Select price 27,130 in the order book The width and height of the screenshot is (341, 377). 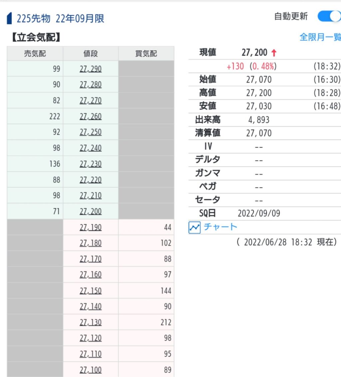[x=91, y=322]
